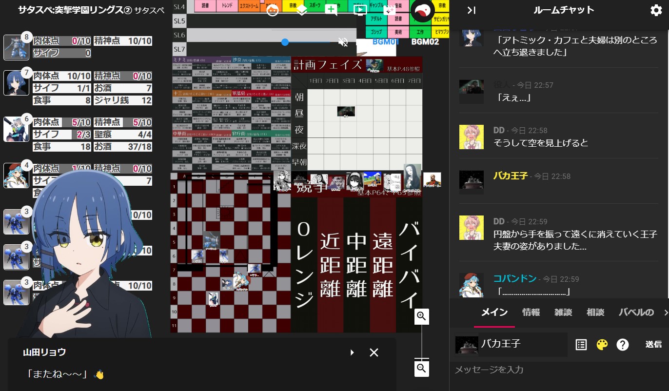Select the initiative 7 blue-haired character icon
The width and height of the screenshot is (669, 391).
[16, 83]
